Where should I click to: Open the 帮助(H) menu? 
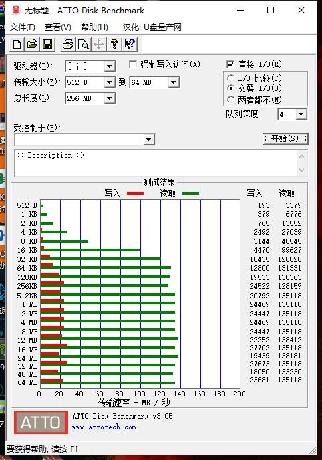94,27
